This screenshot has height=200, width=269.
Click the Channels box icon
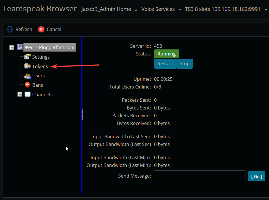point(28,95)
